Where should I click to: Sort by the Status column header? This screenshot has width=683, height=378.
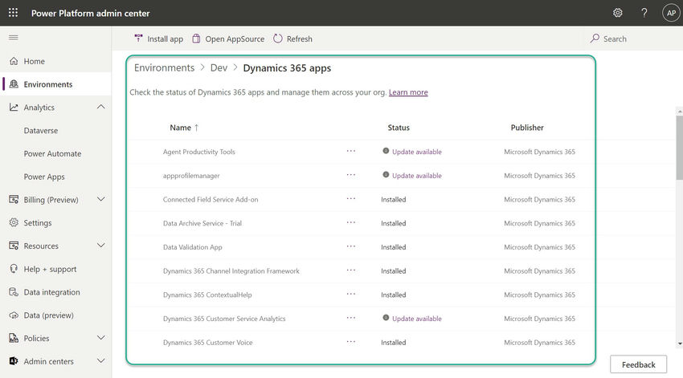click(399, 128)
